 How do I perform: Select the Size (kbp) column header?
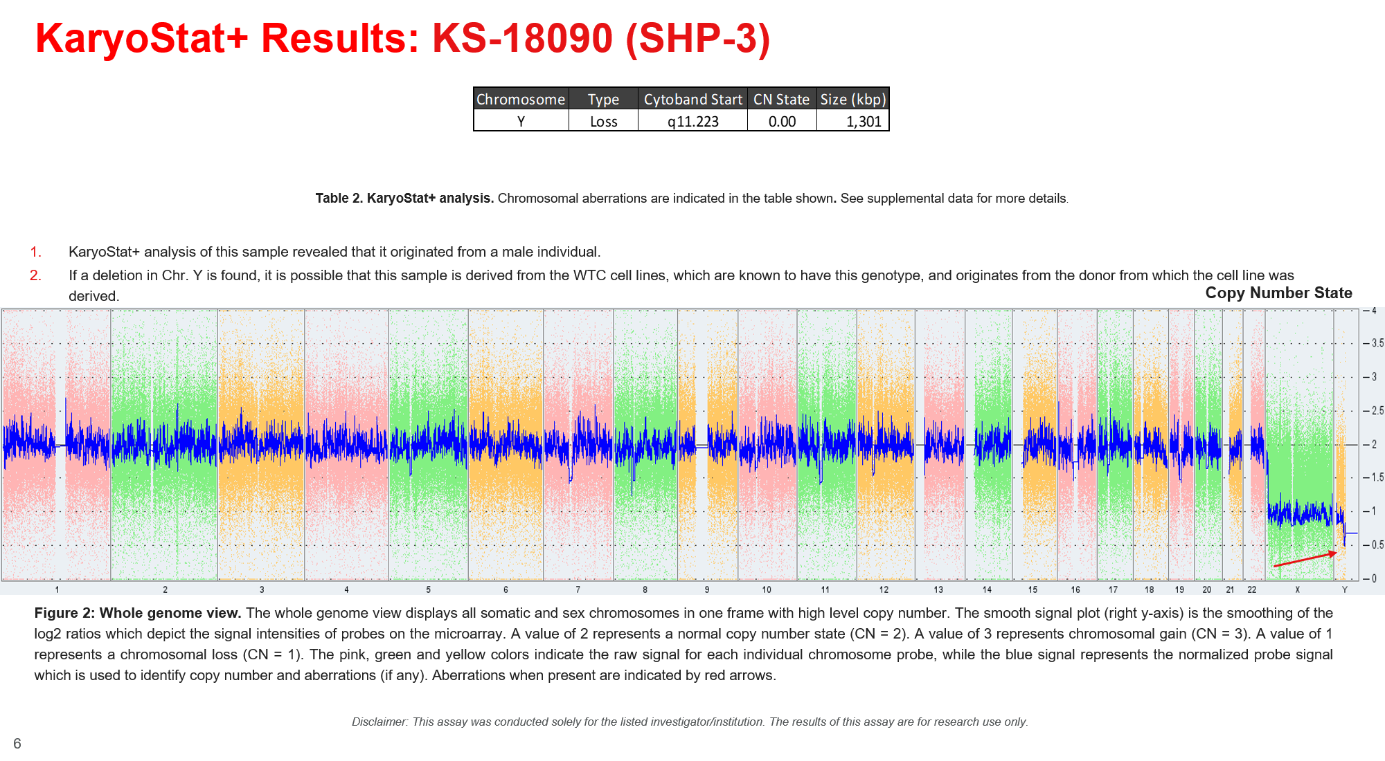point(852,99)
